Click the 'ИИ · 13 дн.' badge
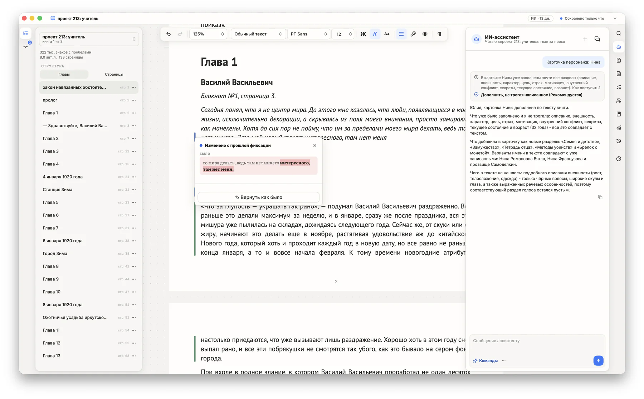 tap(540, 19)
